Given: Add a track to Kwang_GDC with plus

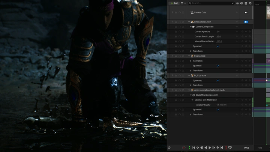Looking at the screenshot, I should (237, 56).
